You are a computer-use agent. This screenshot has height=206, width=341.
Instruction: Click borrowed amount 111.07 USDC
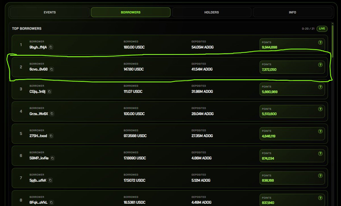pos(133,92)
